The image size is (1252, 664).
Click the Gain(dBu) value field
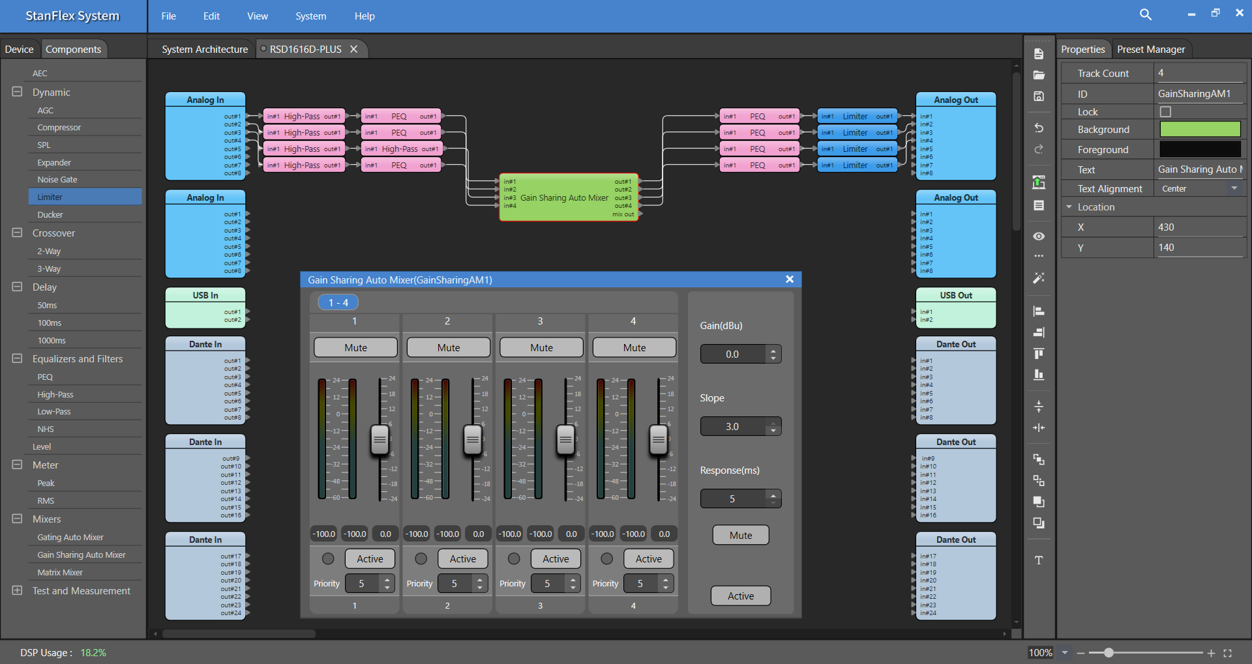click(x=732, y=354)
